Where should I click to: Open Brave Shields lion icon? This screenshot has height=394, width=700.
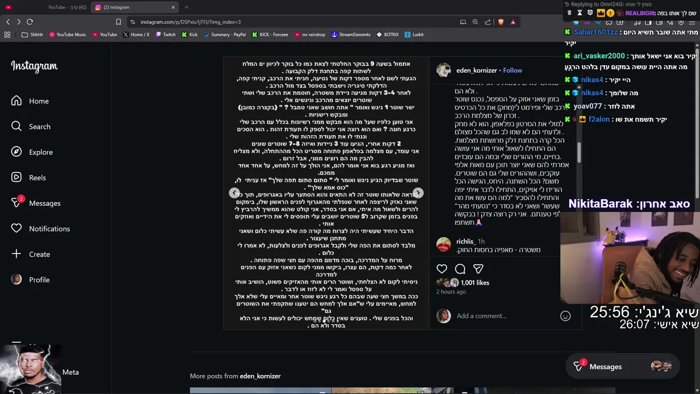[x=500, y=22]
